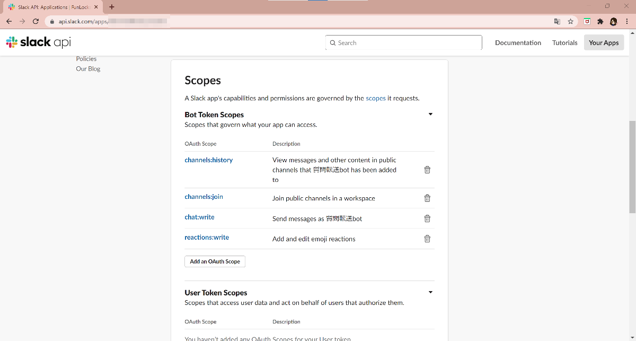Click the User Token Scopes heading
636x341 pixels.
(x=216, y=293)
